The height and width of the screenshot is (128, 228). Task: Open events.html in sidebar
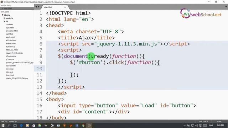tap(11, 43)
